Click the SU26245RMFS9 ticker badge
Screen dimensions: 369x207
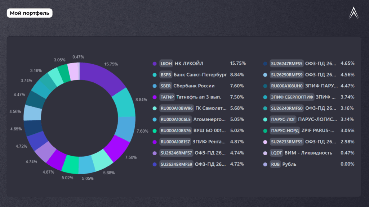(x=176, y=164)
